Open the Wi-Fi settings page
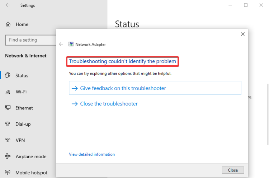269x178 pixels. tap(21, 92)
